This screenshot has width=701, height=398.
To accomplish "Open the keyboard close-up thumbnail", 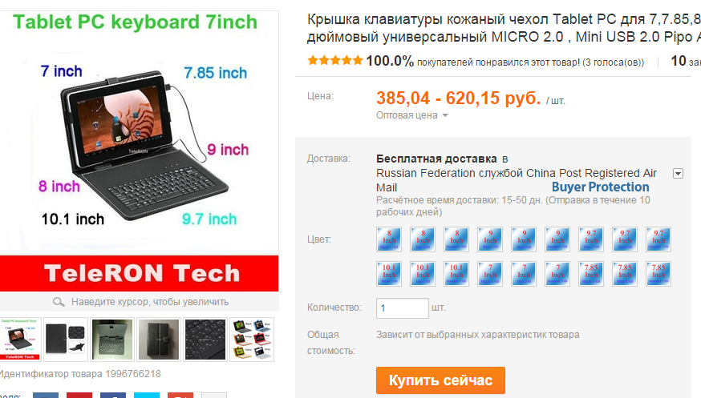I will pos(205,340).
